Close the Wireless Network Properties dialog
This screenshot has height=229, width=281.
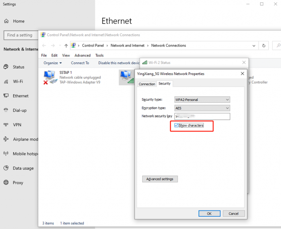[x=243, y=74]
